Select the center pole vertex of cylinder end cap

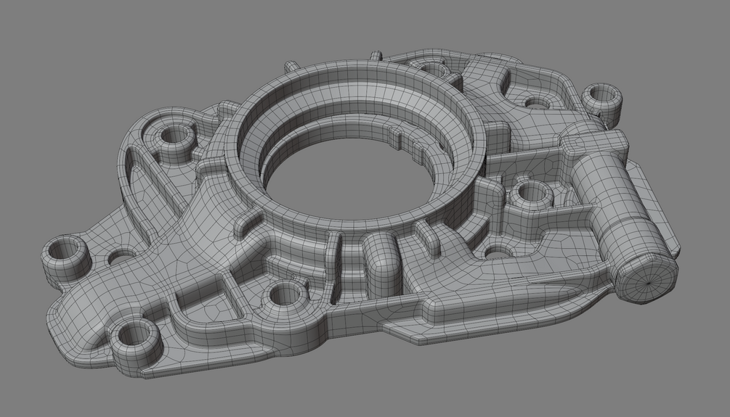pos(649,282)
